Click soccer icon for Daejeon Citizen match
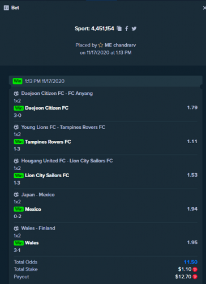This screenshot has width=206, height=284. [16, 93]
